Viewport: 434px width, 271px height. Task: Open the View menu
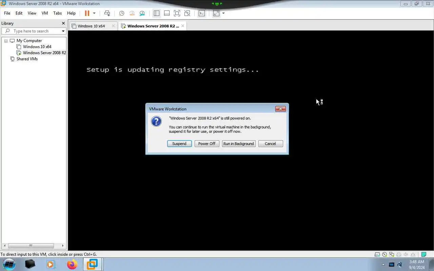[x=32, y=13]
